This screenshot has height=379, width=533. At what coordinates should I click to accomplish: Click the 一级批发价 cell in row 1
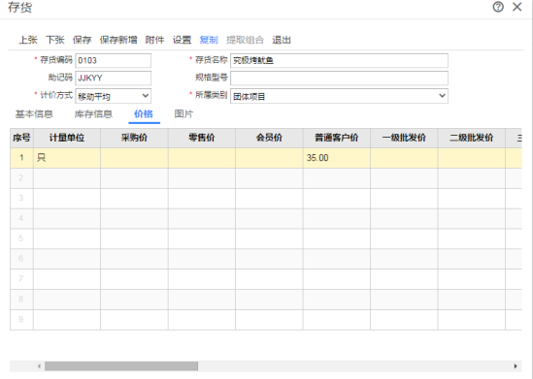click(x=404, y=158)
